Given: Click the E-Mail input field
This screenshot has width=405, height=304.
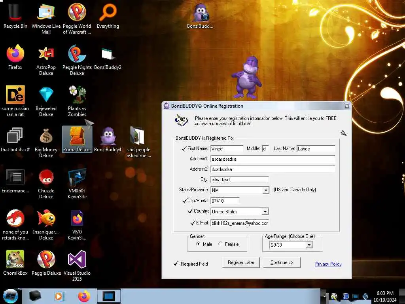Looking at the screenshot, I should pyautogui.click(x=240, y=223).
